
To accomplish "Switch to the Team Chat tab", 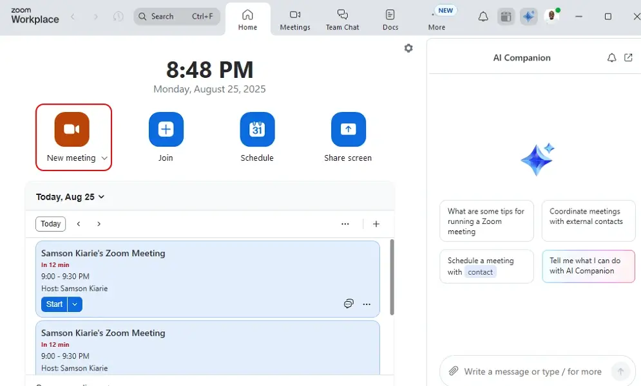I will [x=342, y=19].
